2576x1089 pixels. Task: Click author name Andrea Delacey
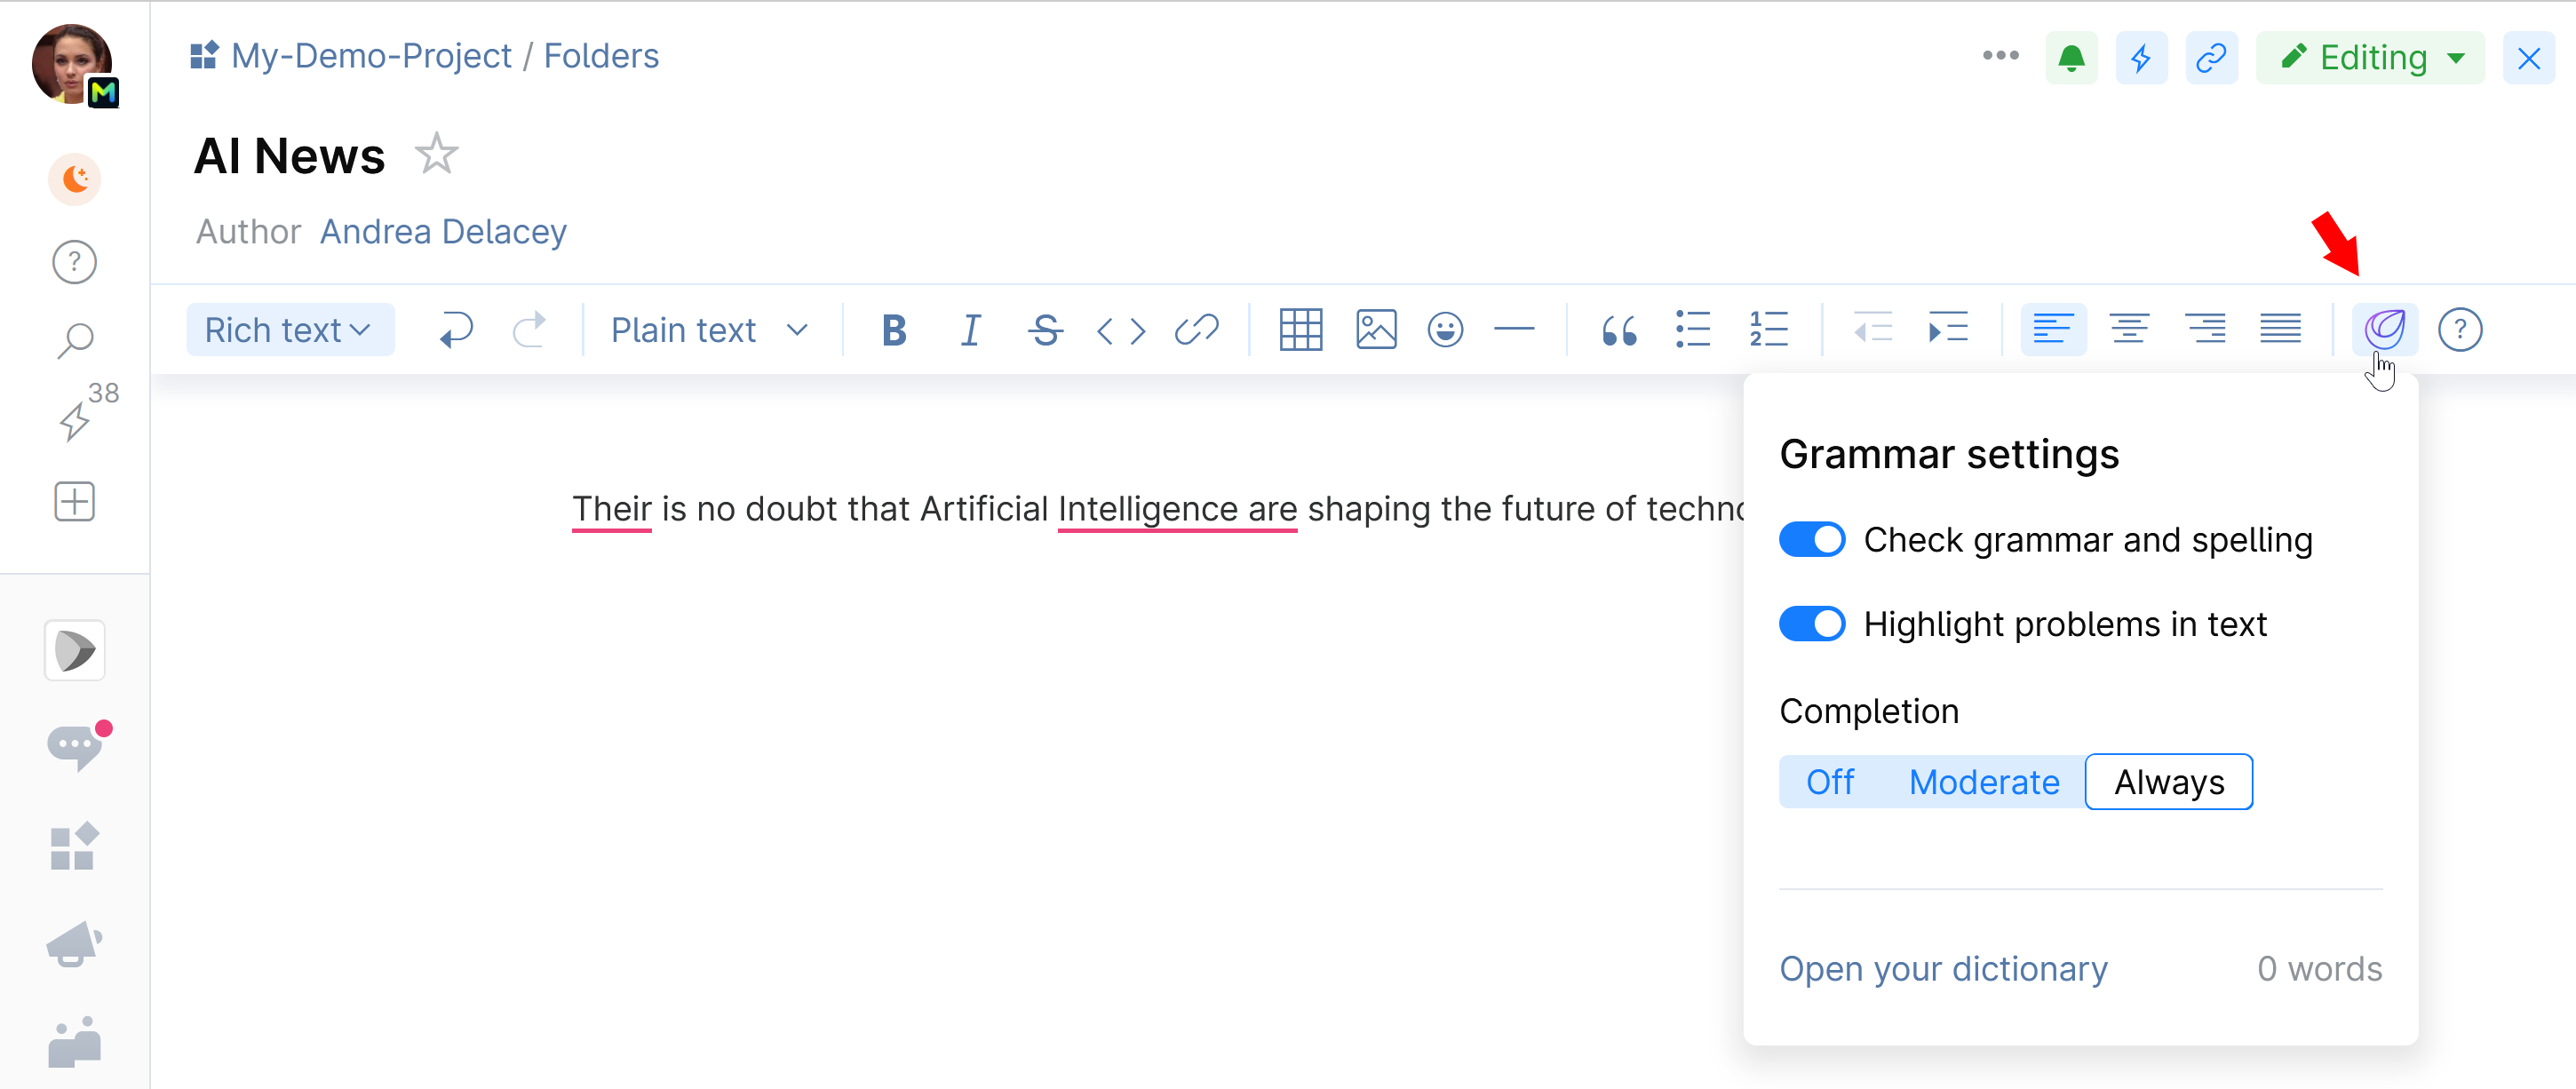(443, 230)
